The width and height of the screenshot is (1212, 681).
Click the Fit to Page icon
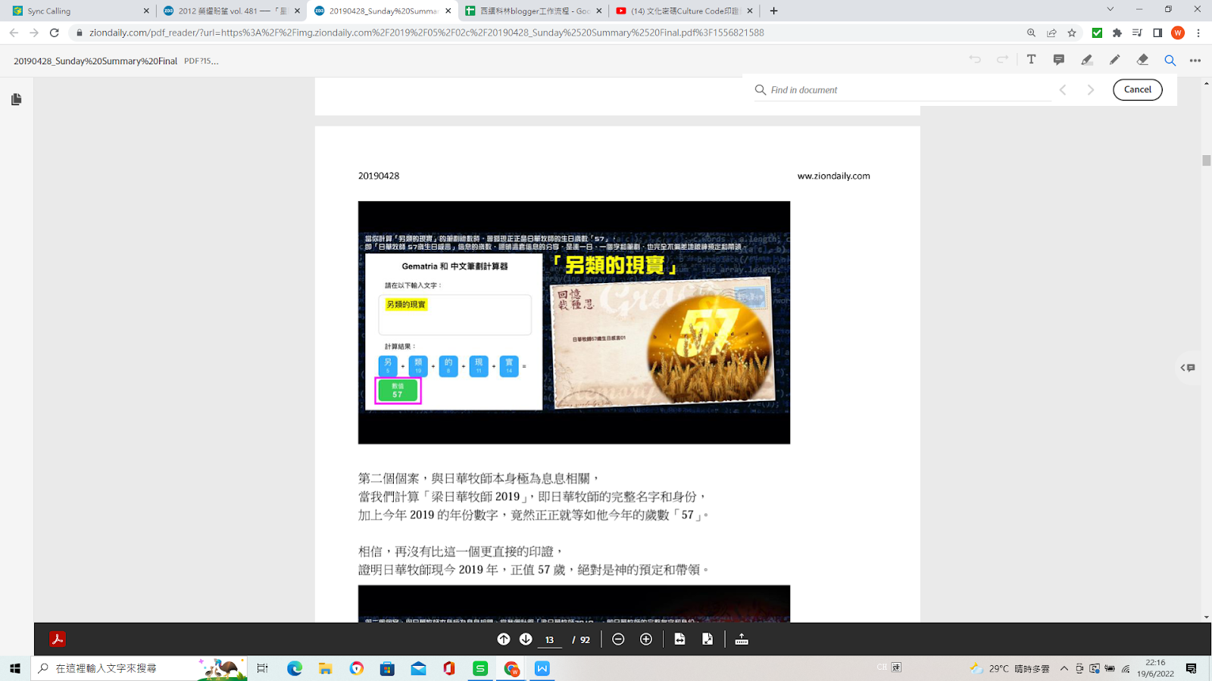[x=708, y=639]
